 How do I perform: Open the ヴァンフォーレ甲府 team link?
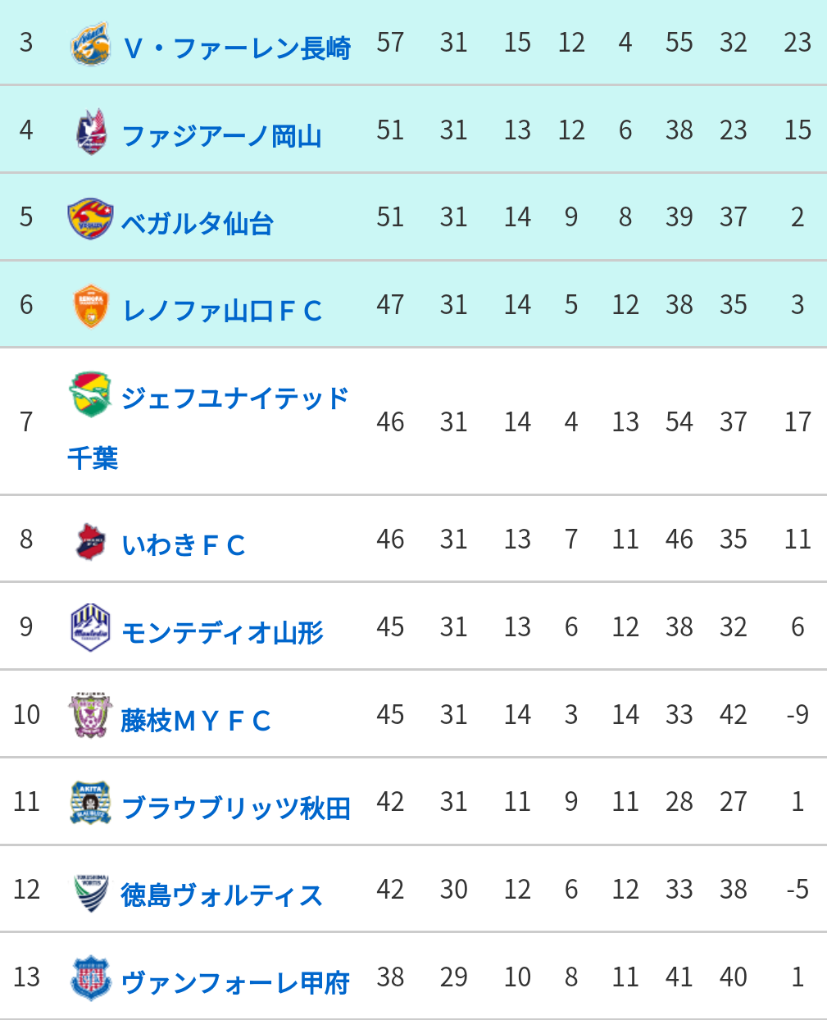236,982
